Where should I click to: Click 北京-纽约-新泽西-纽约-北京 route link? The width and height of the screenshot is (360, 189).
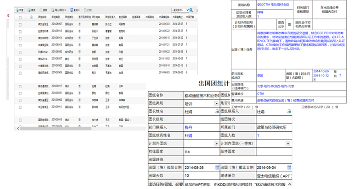[x=276, y=86]
